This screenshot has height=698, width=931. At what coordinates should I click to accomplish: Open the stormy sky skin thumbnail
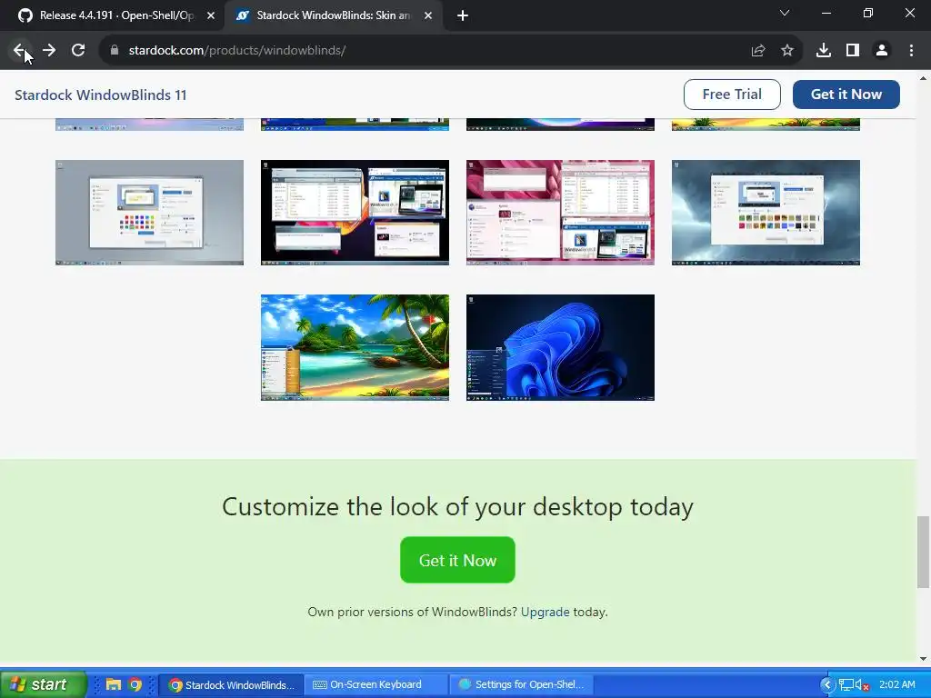[766, 213]
